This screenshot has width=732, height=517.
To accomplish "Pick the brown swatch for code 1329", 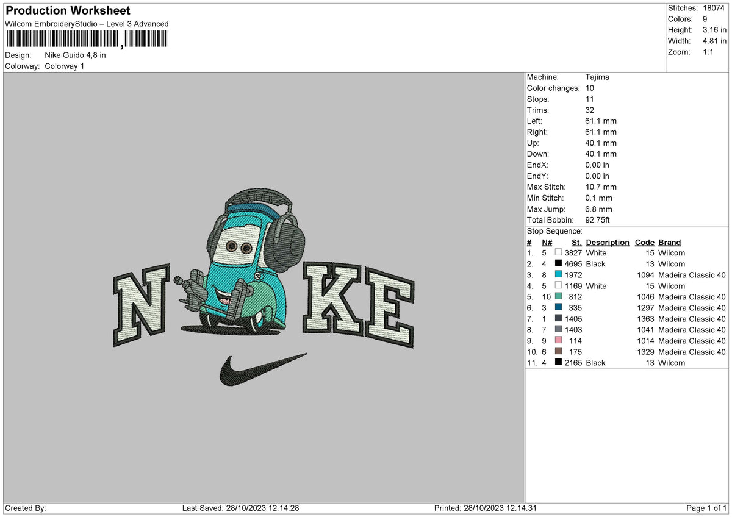I will [x=558, y=351].
